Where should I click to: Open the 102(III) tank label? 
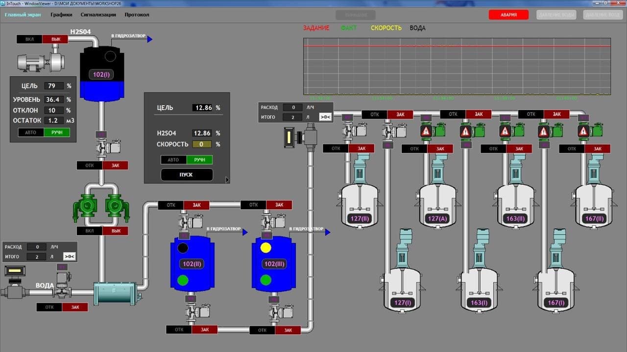point(273,264)
